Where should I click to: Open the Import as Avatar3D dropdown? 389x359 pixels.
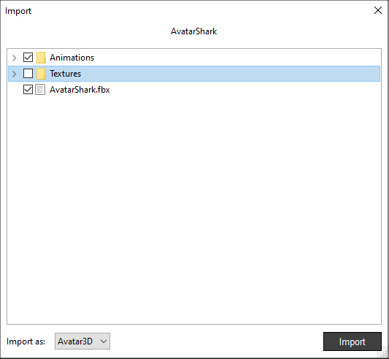(82, 341)
